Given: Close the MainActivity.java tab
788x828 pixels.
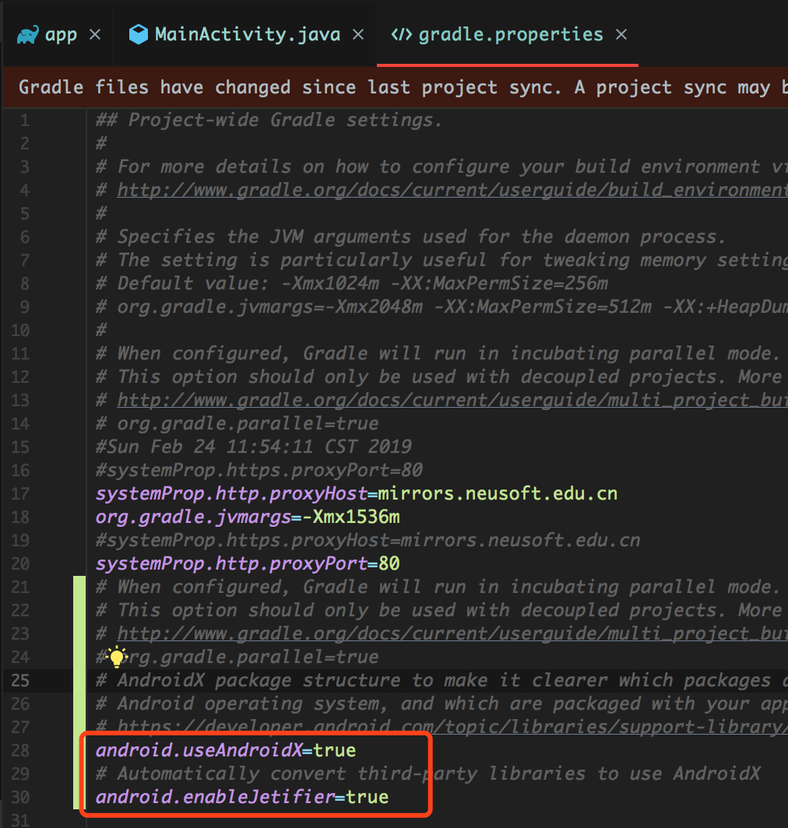Looking at the screenshot, I should click(x=357, y=33).
